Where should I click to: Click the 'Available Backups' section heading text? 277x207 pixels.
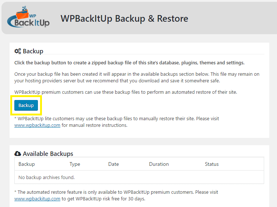(48, 154)
